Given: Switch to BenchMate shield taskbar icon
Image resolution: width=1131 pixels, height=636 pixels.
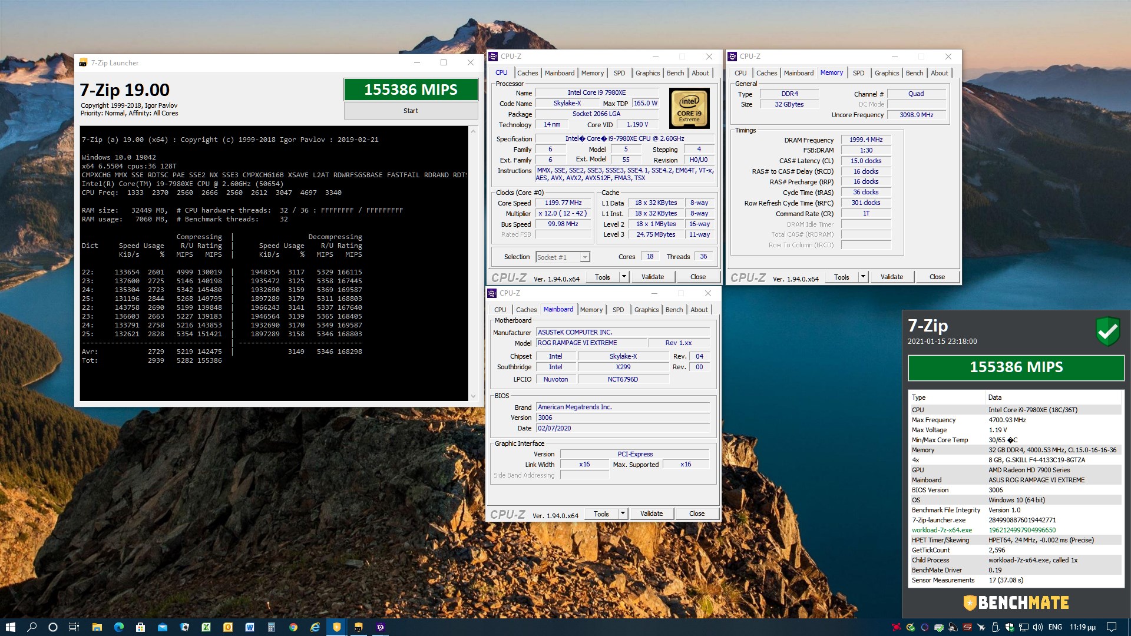Looking at the screenshot, I should pos(337,627).
